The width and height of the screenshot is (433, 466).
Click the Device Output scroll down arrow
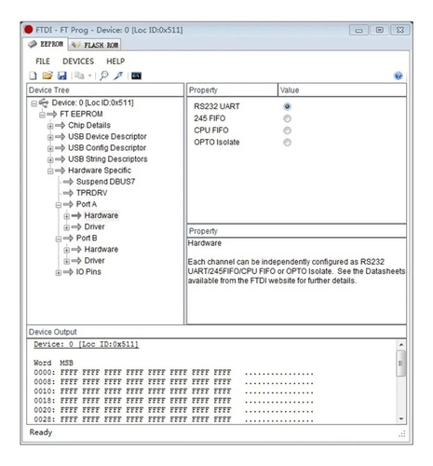pyautogui.click(x=400, y=418)
